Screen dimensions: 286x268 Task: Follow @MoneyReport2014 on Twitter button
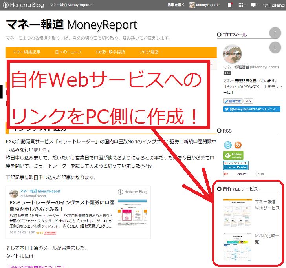pos(252,109)
